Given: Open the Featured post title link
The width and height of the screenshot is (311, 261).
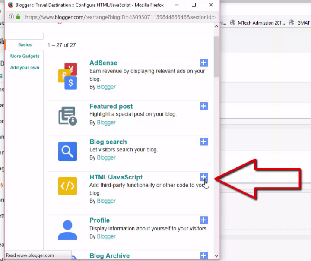Looking at the screenshot, I should [111, 106].
